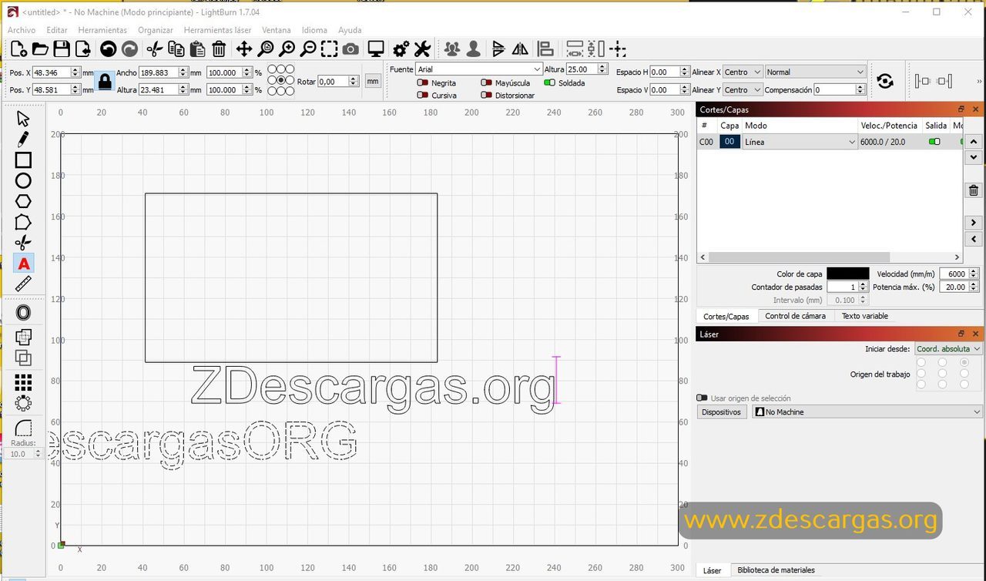Open settings with the gears icon

point(401,49)
